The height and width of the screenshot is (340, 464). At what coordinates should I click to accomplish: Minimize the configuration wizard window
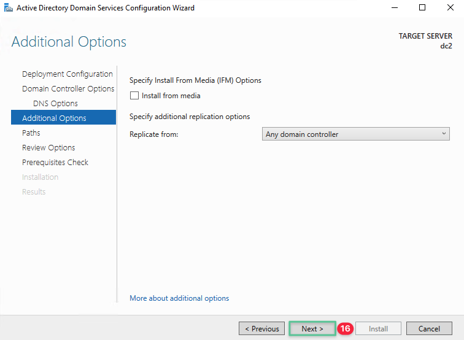pyautogui.click(x=394, y=8)
